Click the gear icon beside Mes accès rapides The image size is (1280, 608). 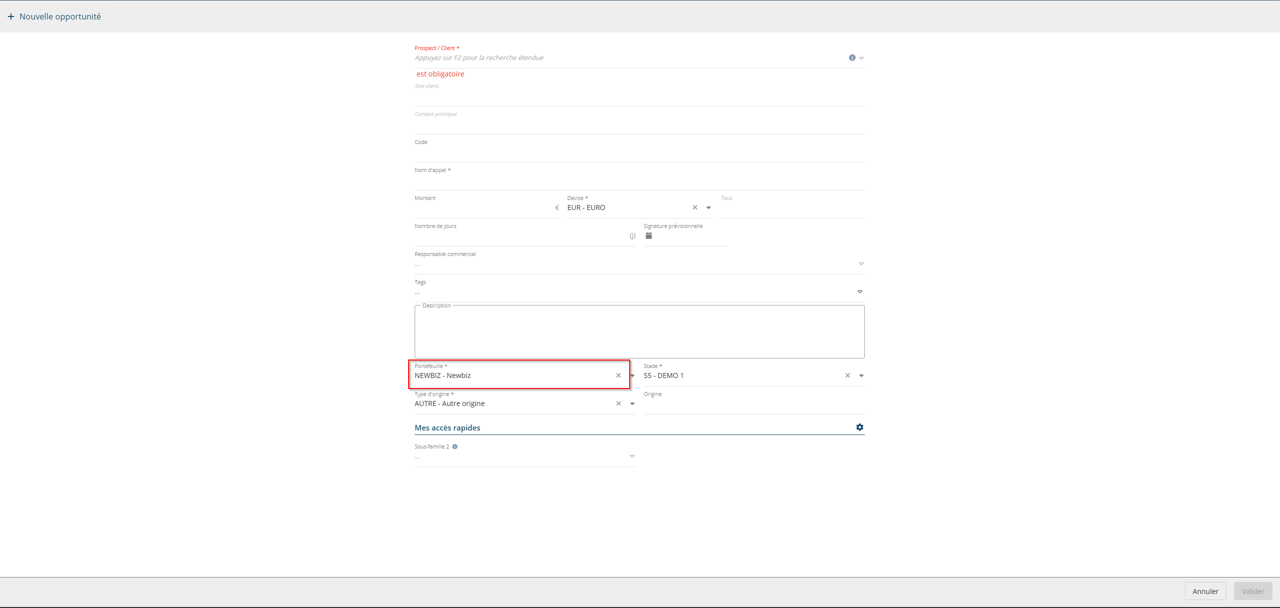(859, 427)
